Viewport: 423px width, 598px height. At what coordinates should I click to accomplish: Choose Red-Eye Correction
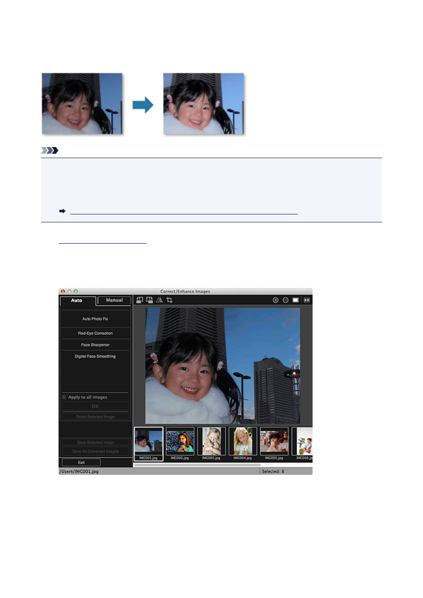coord(95,333)
